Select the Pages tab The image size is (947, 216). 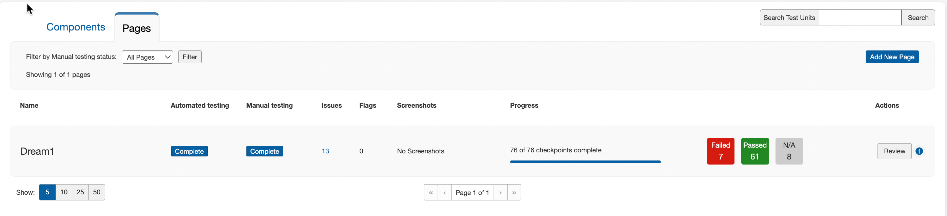pyautogui.click(x=136, y=28)
